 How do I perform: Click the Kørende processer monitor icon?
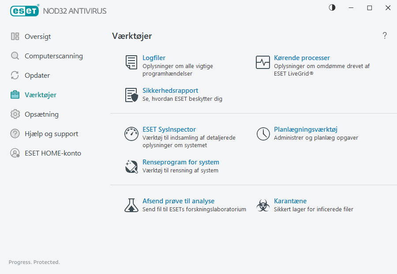(x=262, y=62)
